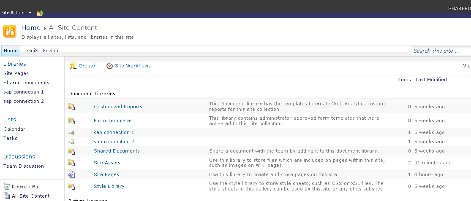Click the Create icon
471x201 pixels.
point(73,66)
